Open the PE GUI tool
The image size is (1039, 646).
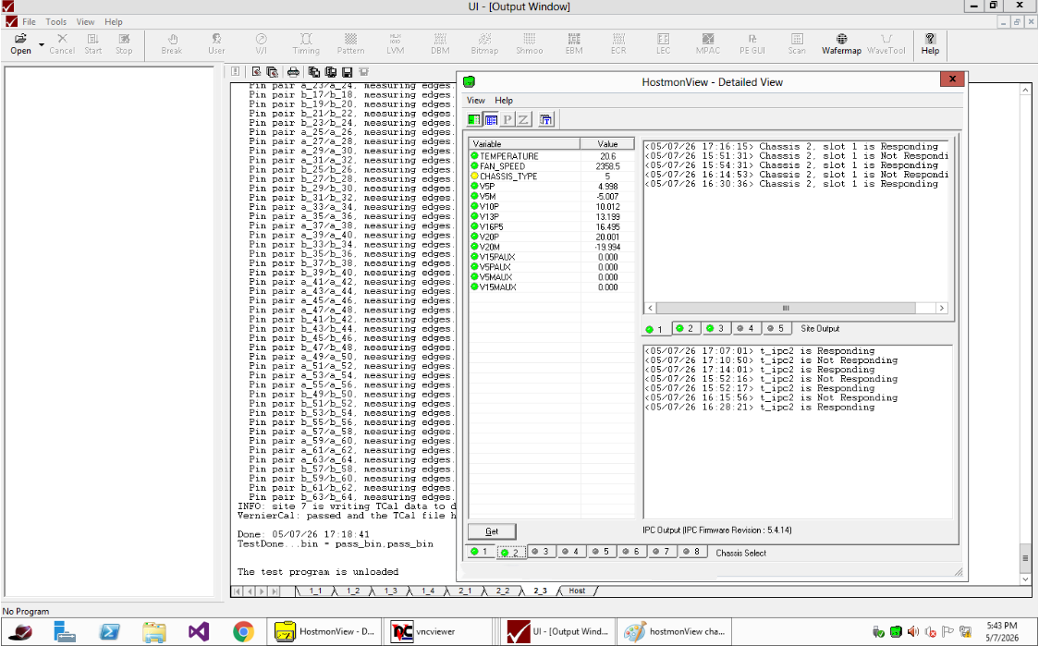(752, 43)
